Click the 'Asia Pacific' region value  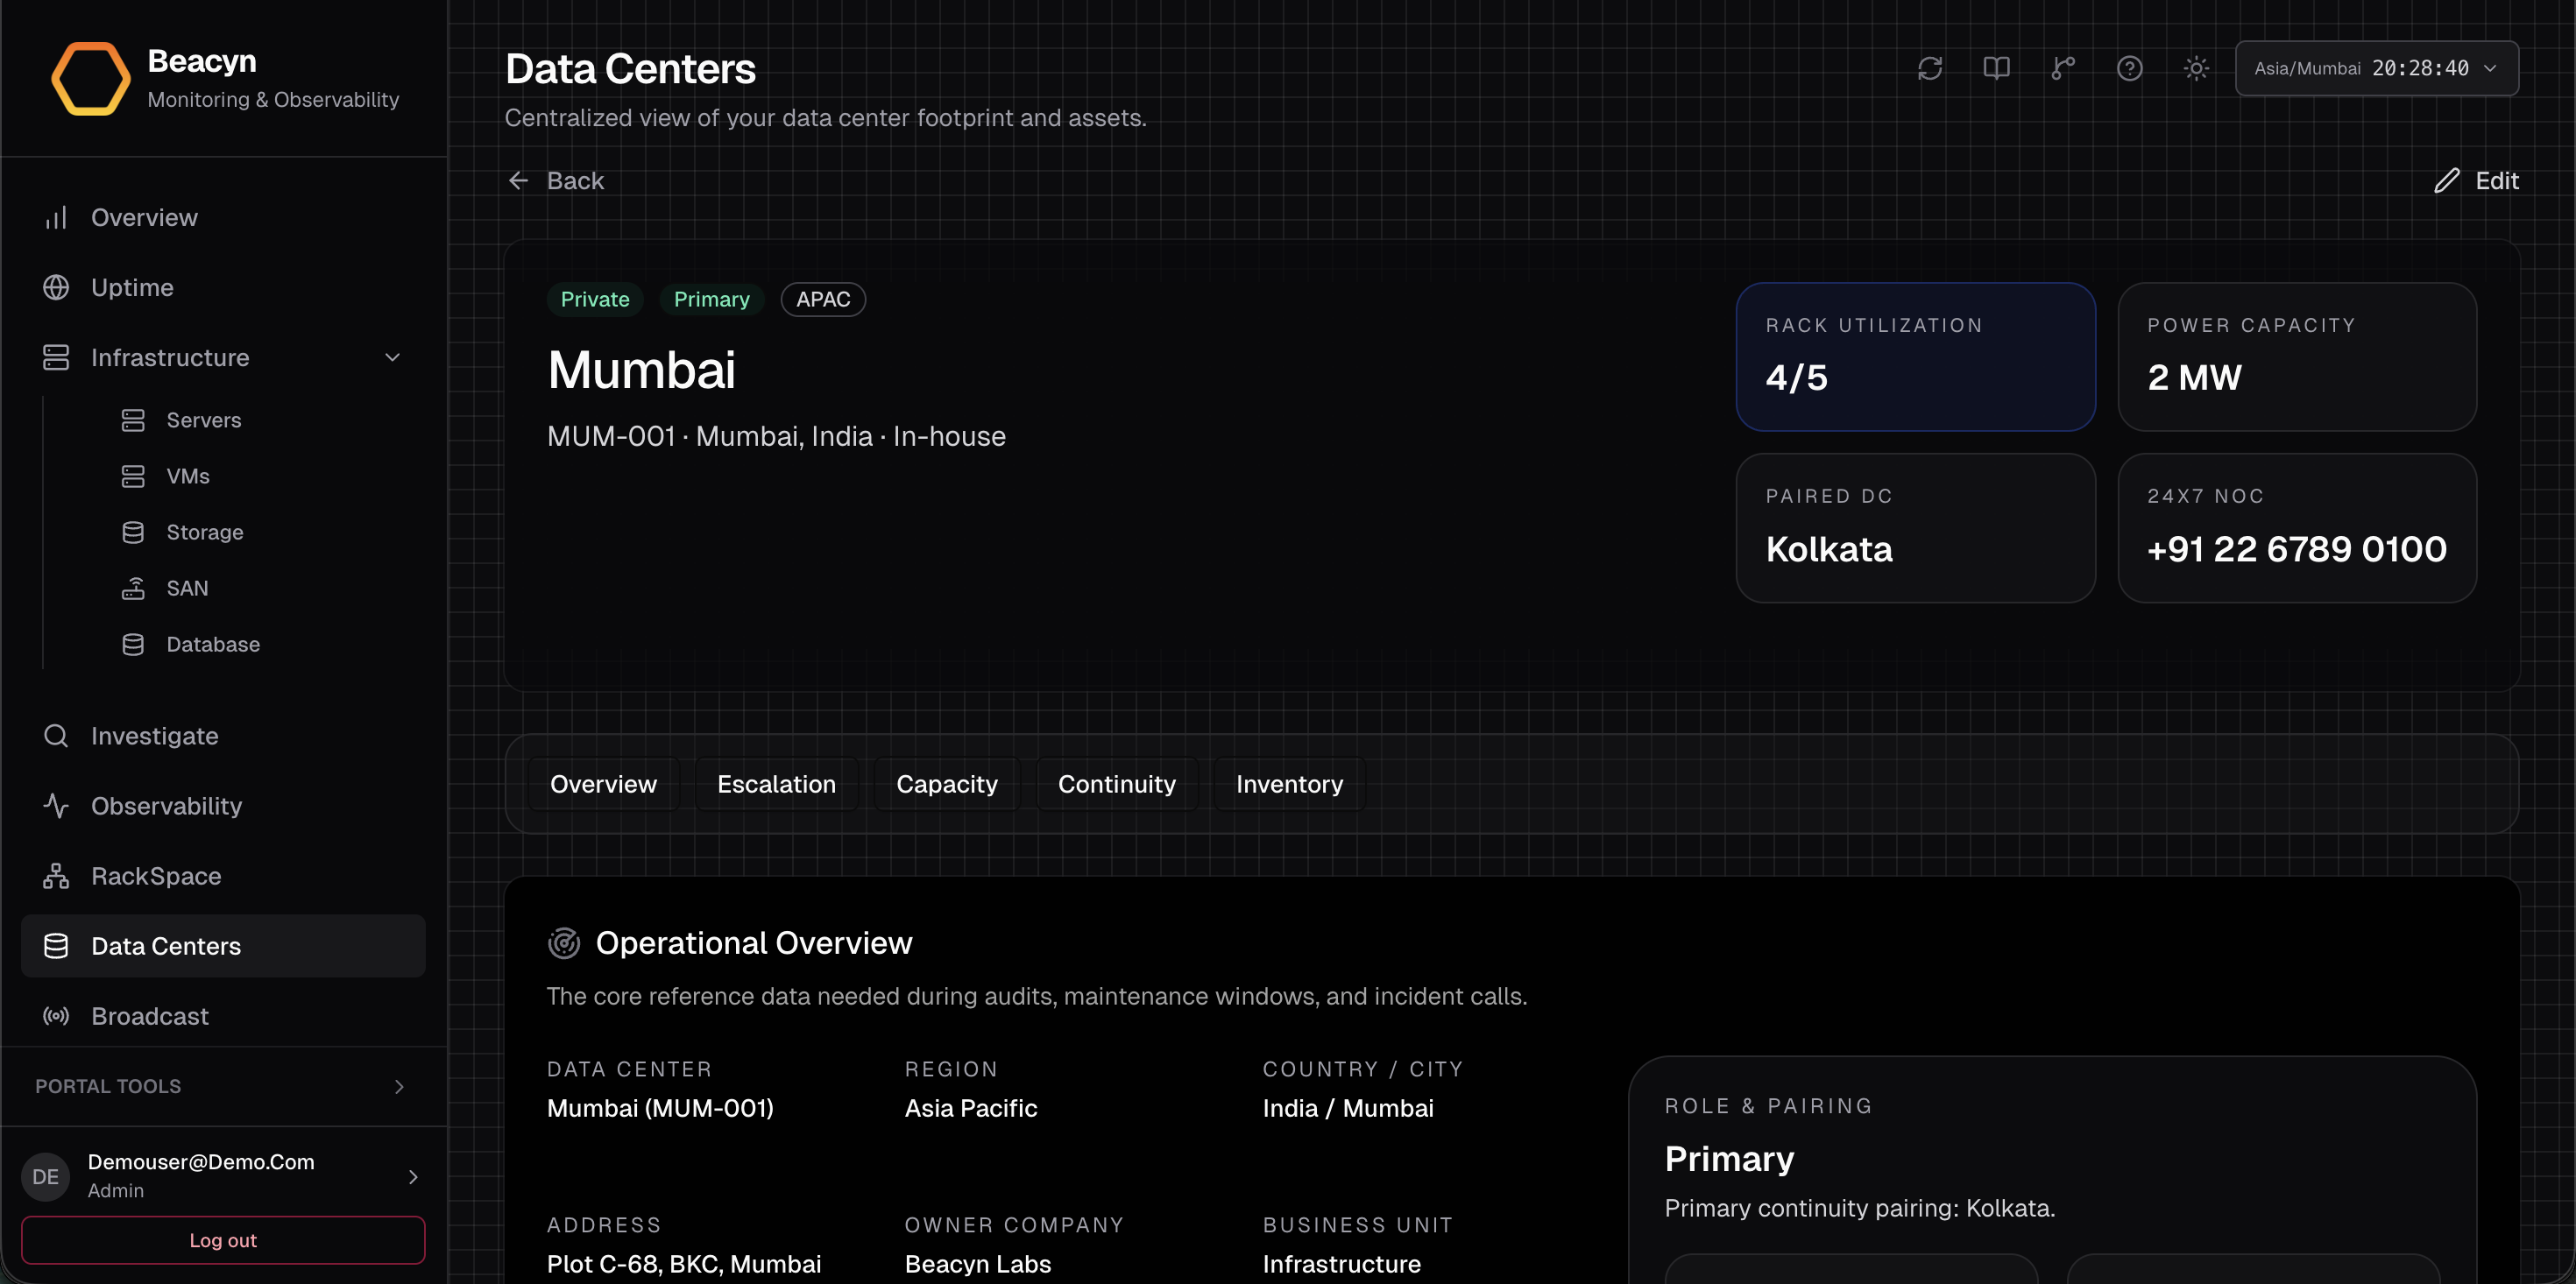(x=971, y=1108)
